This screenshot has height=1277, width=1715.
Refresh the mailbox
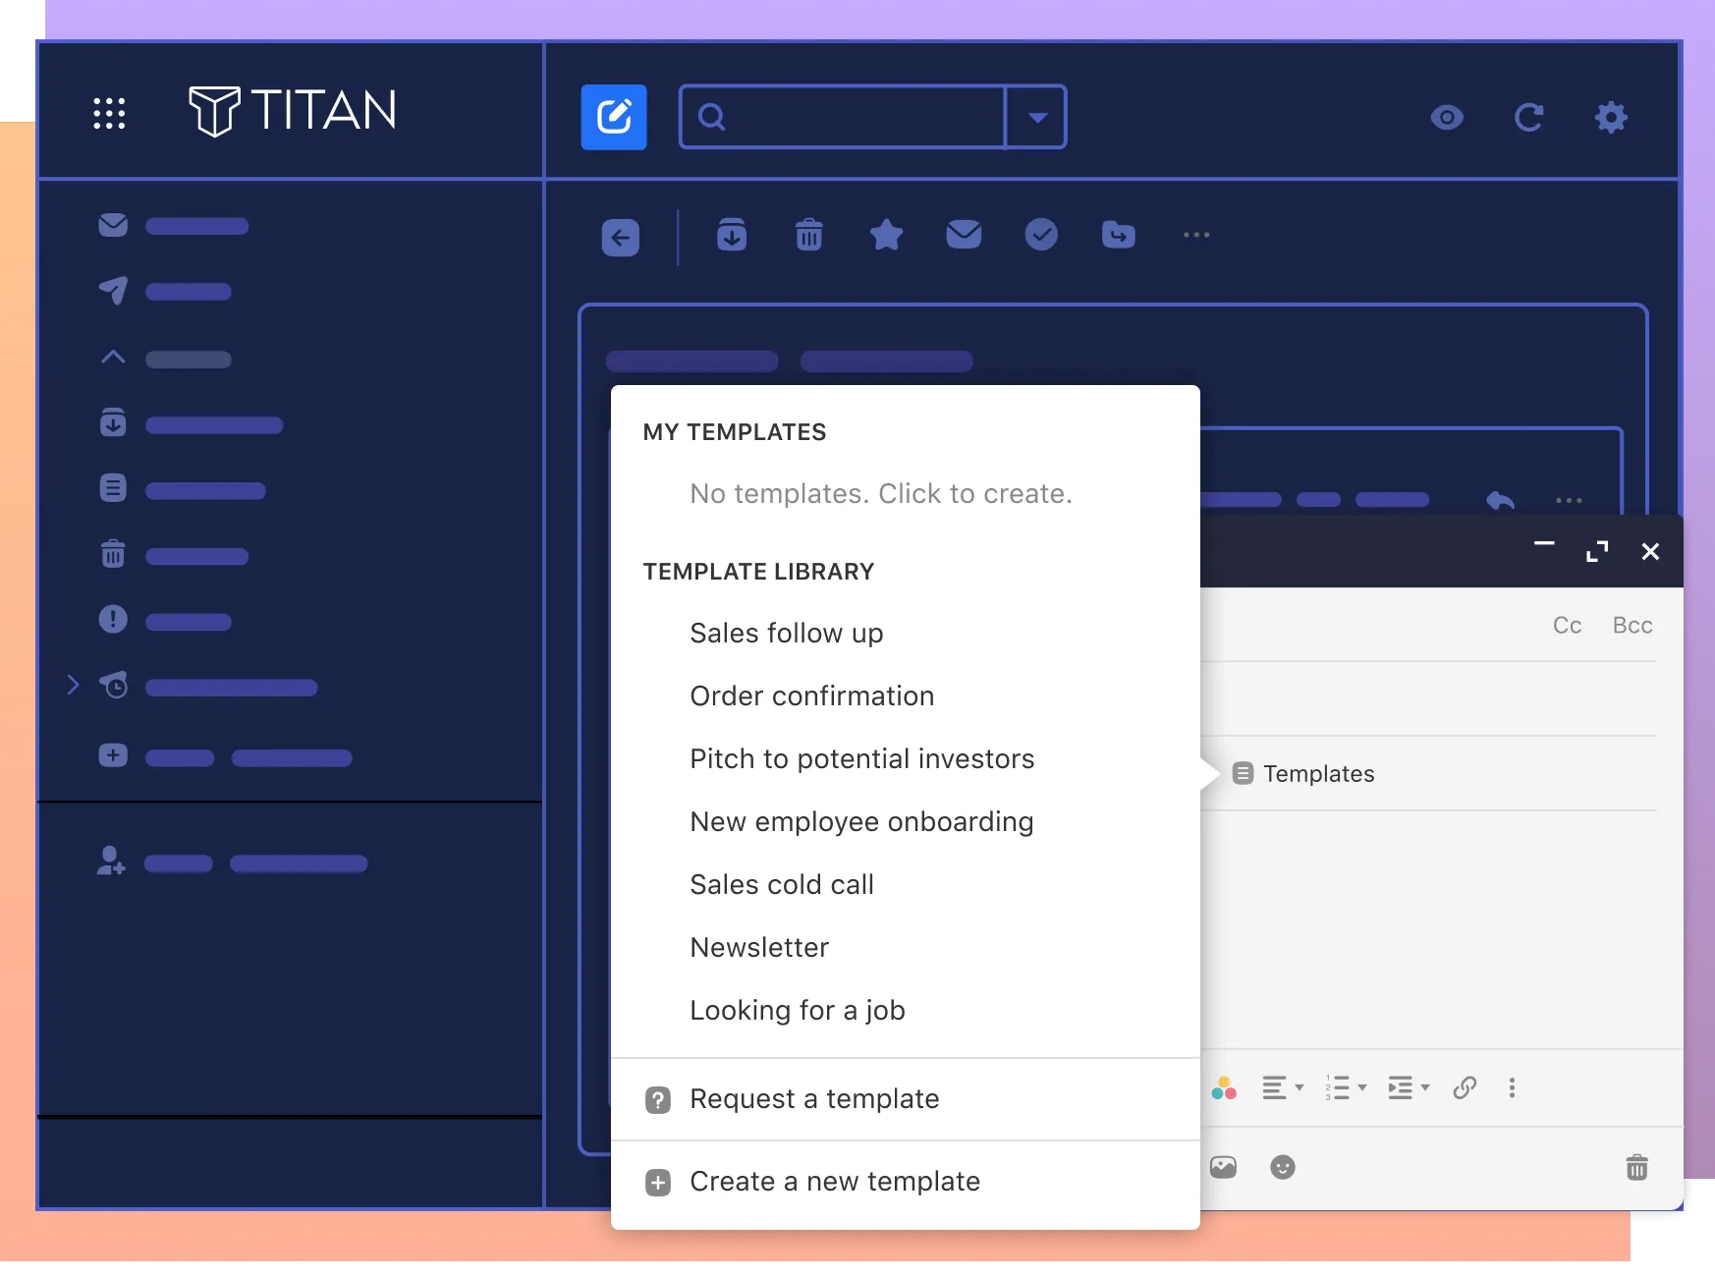(1530, 117)
